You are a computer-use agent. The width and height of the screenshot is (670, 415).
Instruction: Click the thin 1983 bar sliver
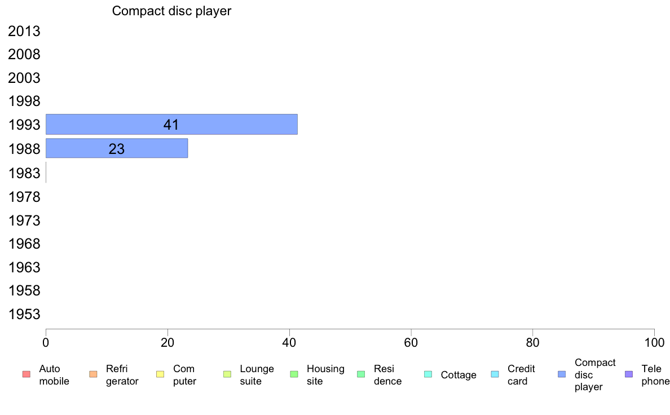point(46,173)
